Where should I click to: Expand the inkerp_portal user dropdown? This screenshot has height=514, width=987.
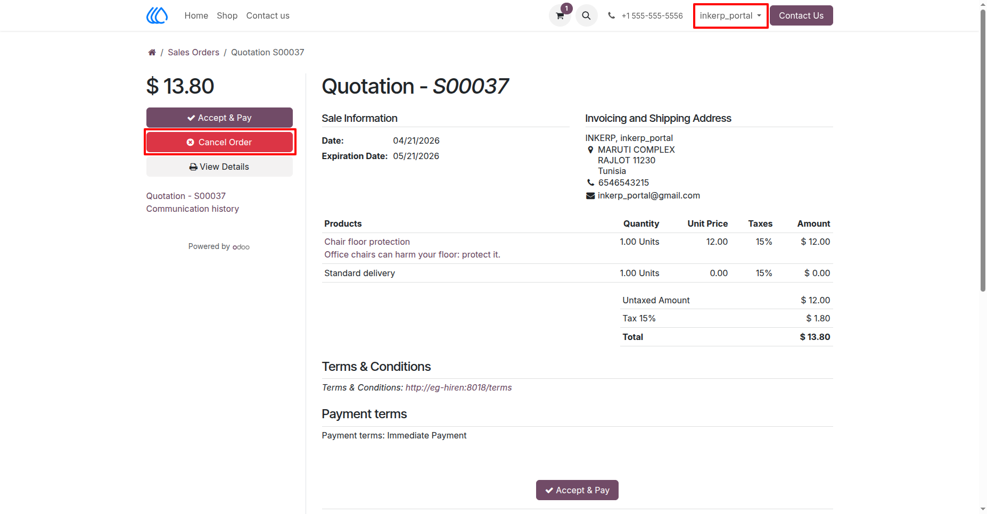pyautogui.click(x=730, y=15)
